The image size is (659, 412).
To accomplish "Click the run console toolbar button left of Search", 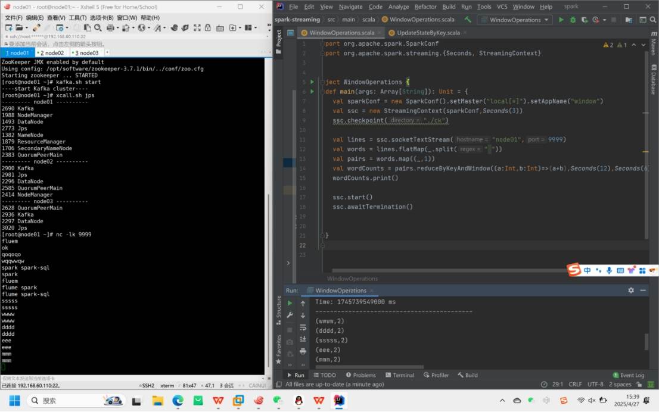I will pyautogui.click(x=642, y=20).
